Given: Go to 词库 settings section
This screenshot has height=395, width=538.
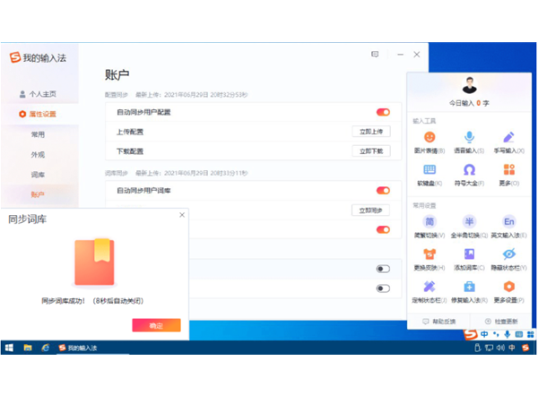Looking at the screenshot, I should pos(38,175).
